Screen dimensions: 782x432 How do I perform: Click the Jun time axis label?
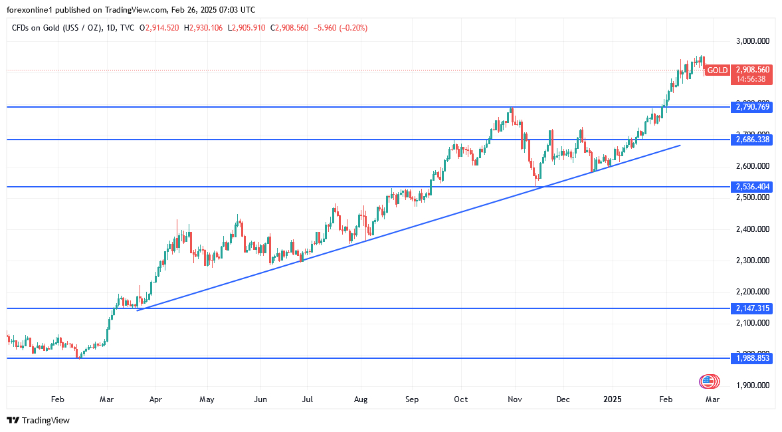tap(260, 399)
